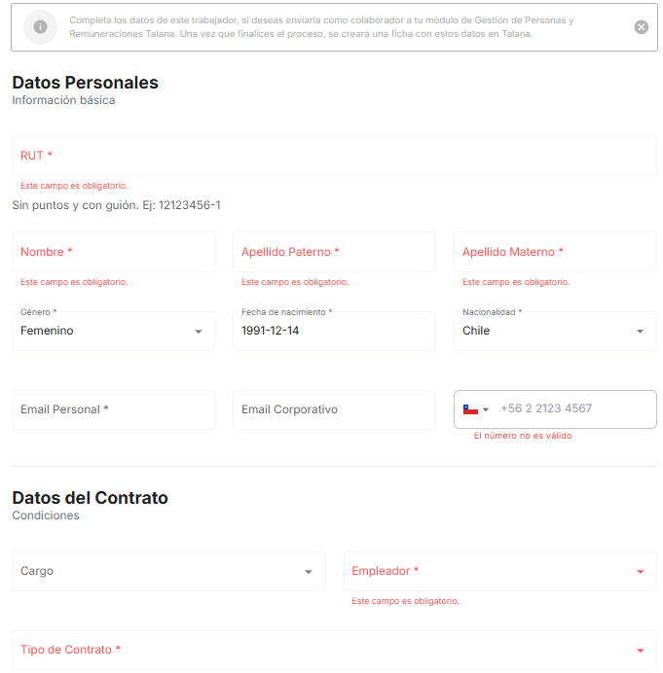Click the Apellido Paterno field

tap(334, 252)
